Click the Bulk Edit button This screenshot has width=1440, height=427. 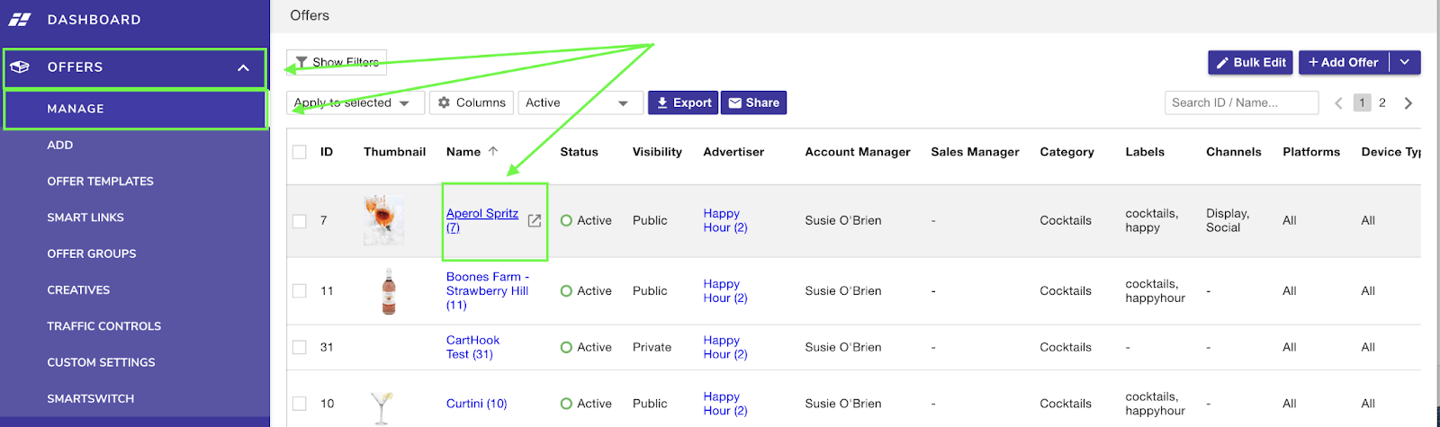(1250, 62)
